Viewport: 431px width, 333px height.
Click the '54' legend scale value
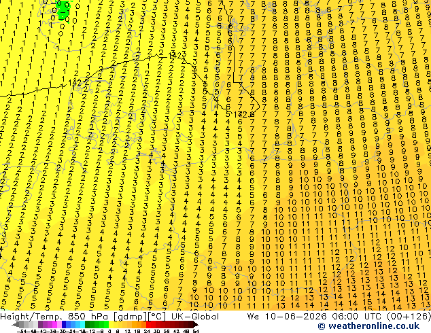(x=196, y=331)
